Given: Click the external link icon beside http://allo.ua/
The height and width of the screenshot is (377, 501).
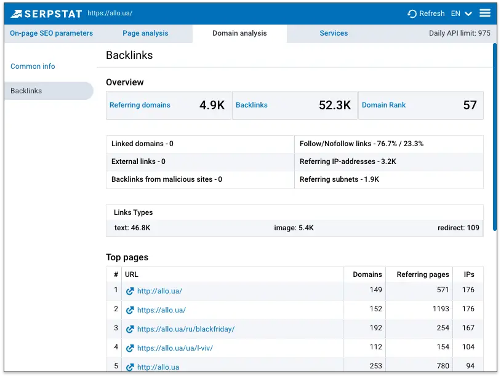Looking at the screenshot, I should (x=129, y=290).
